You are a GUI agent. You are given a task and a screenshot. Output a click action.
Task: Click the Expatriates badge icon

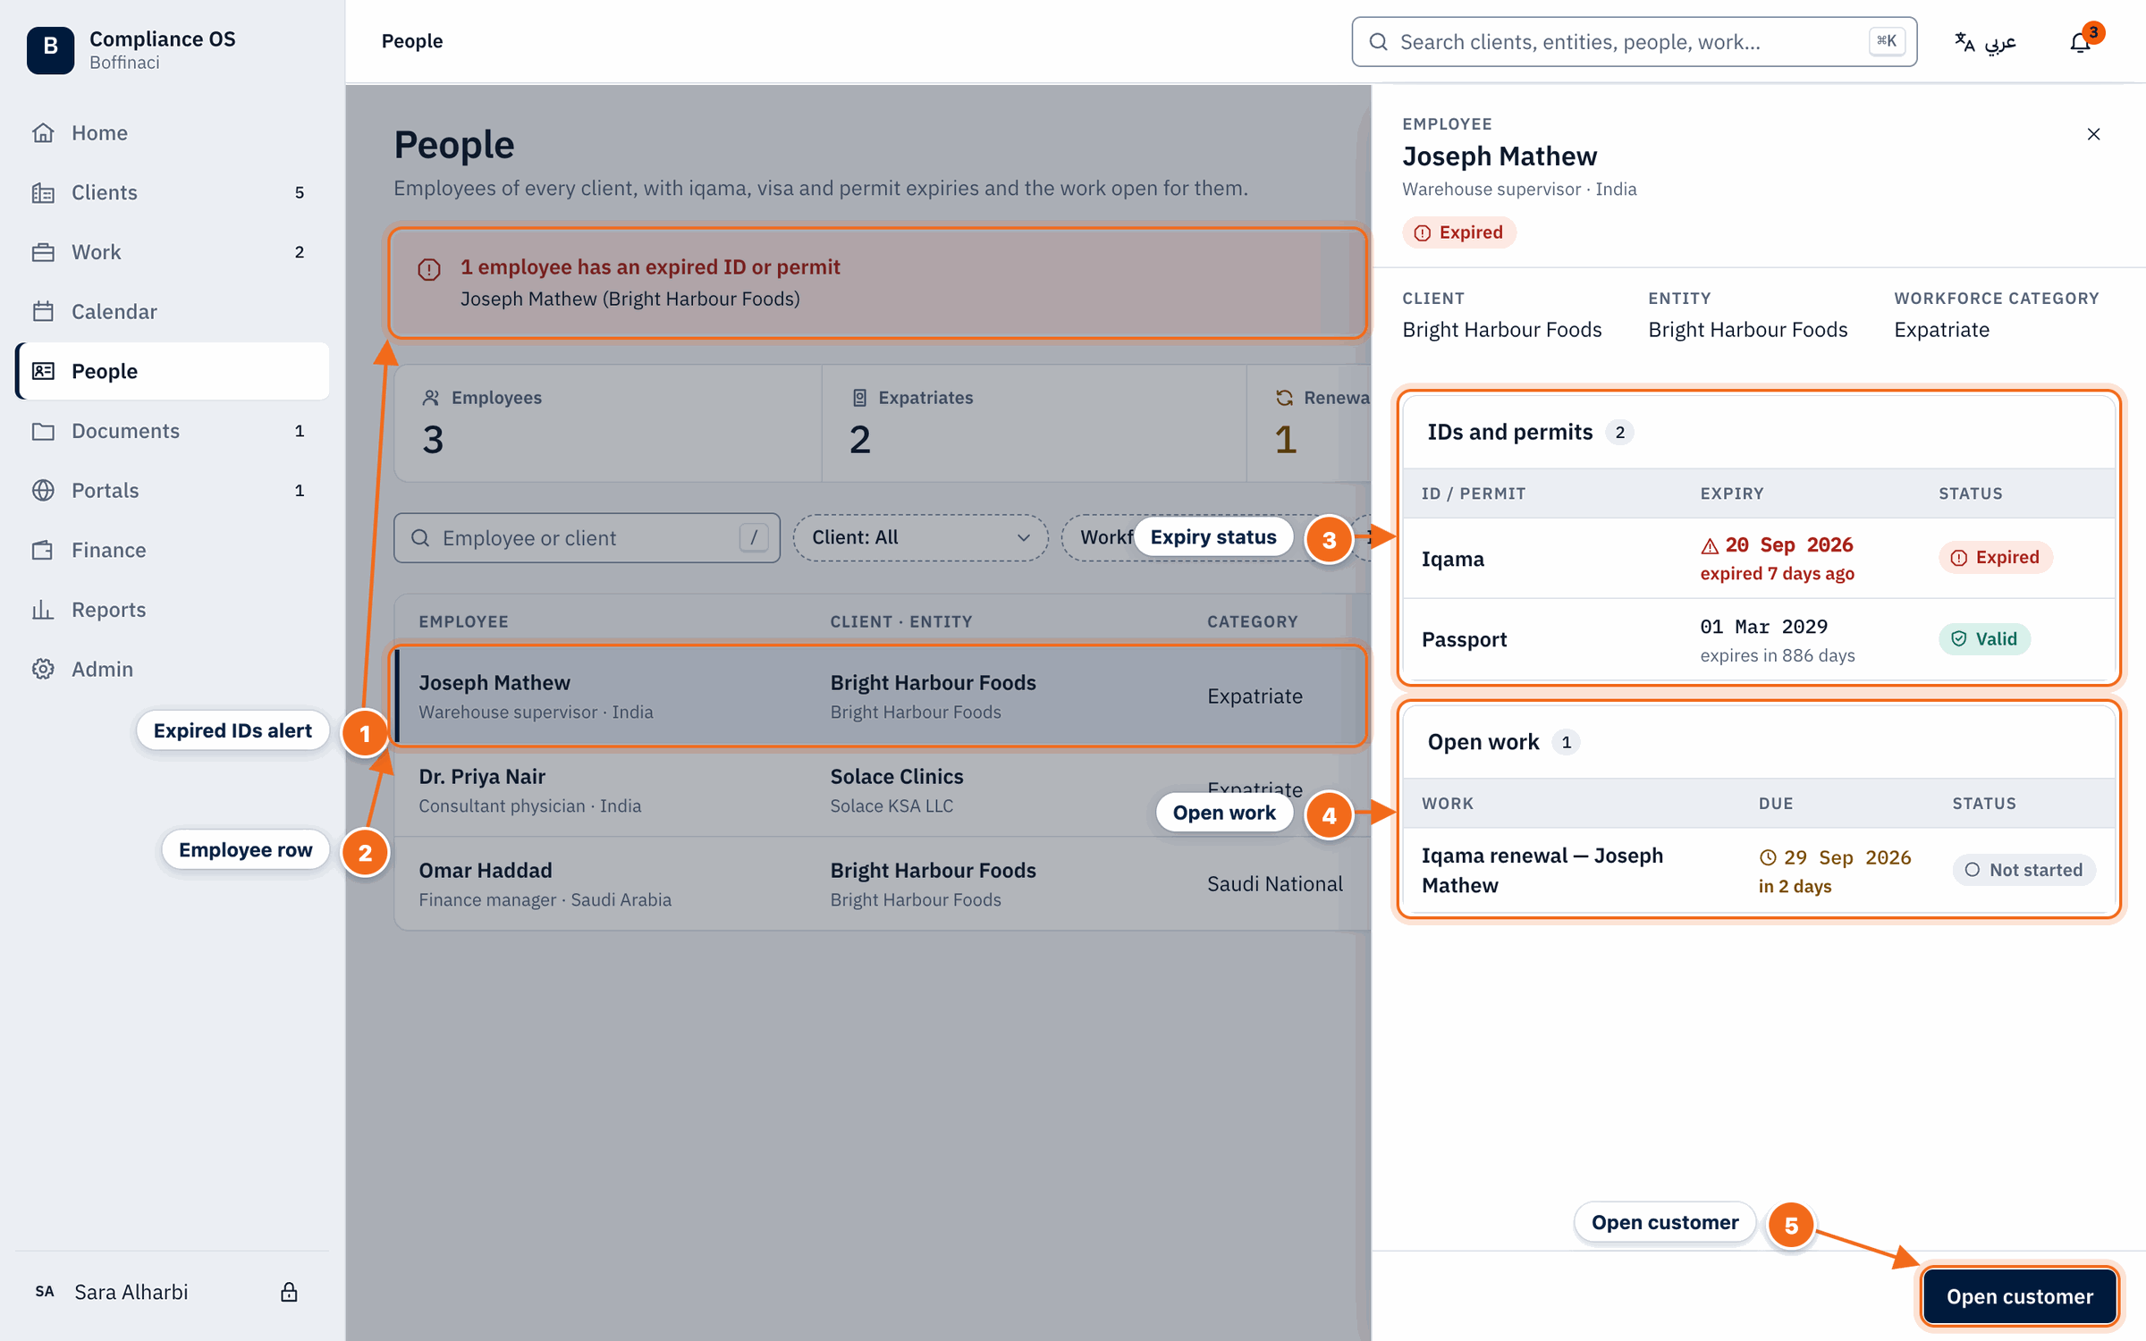pos(859,398)
